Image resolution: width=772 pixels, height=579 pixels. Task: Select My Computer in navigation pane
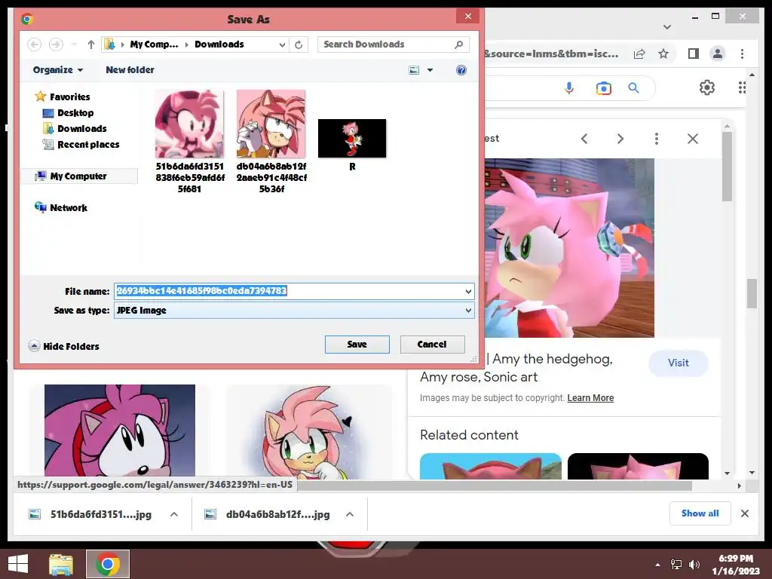click(x=78, y=176)
